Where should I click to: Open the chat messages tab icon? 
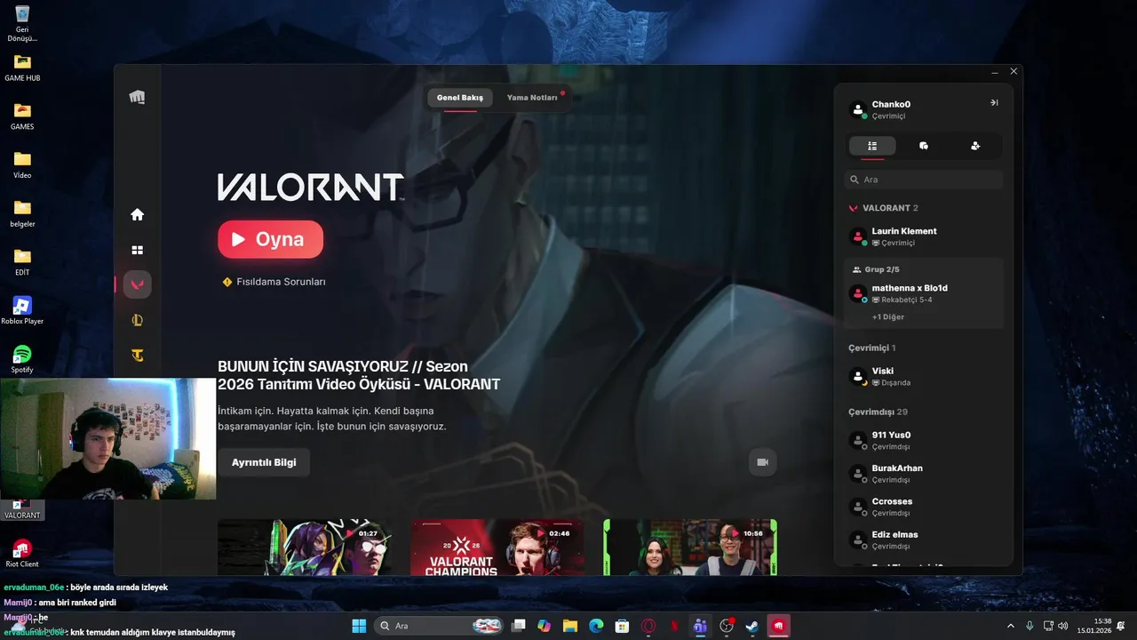[924, 146]
